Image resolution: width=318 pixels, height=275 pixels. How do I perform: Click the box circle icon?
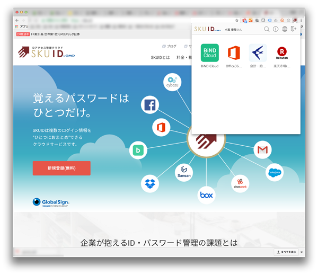207,195
